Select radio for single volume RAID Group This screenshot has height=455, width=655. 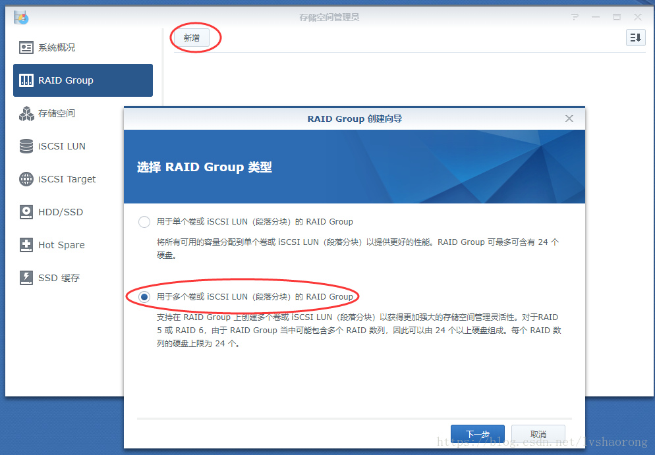pyautogui.click(x=144, y=222)
